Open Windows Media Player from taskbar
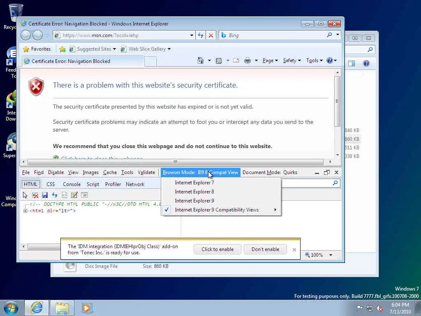The height and width of the screenshot is (316, 421). coord(86,308)
